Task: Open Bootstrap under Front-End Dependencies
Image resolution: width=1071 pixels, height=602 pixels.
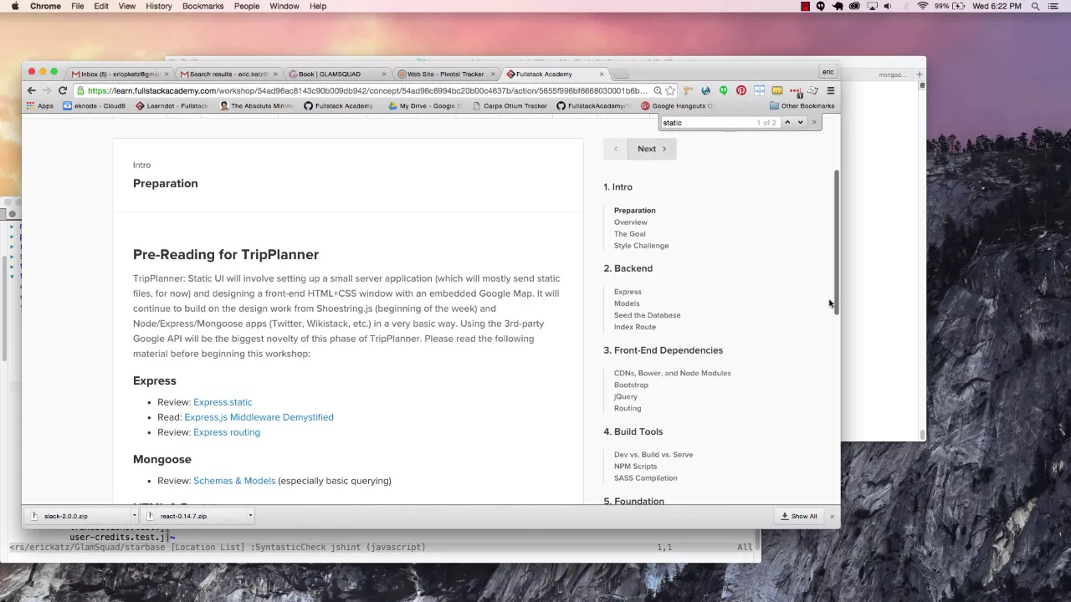Action: [631, 385]
